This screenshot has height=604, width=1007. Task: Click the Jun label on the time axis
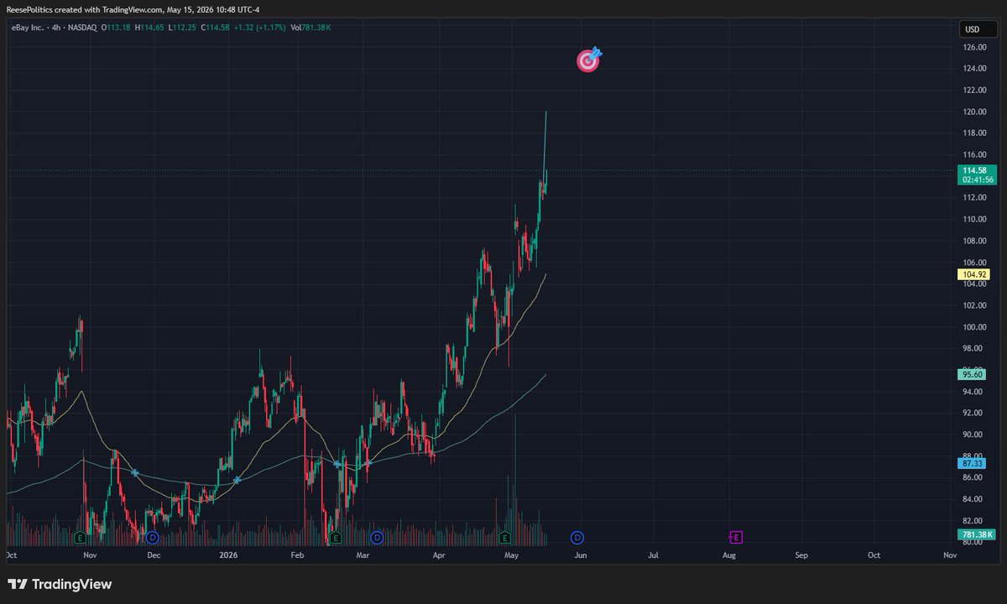pyautogui.click(x=581, y=555)
